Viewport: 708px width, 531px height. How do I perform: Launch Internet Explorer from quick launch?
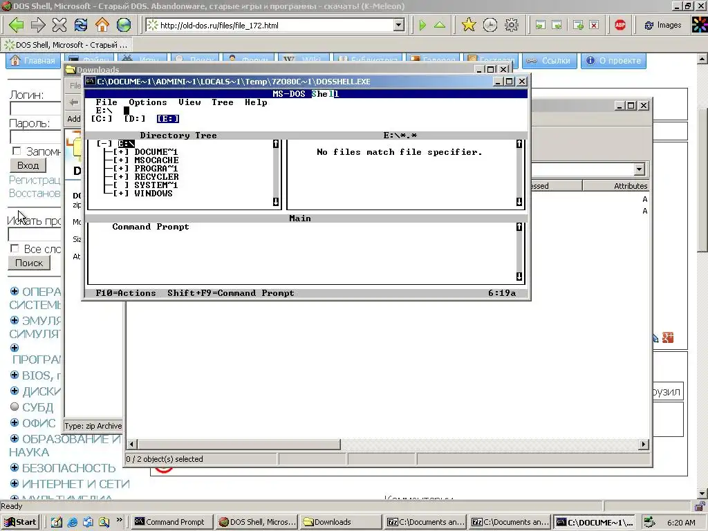(x=72, y=522)
